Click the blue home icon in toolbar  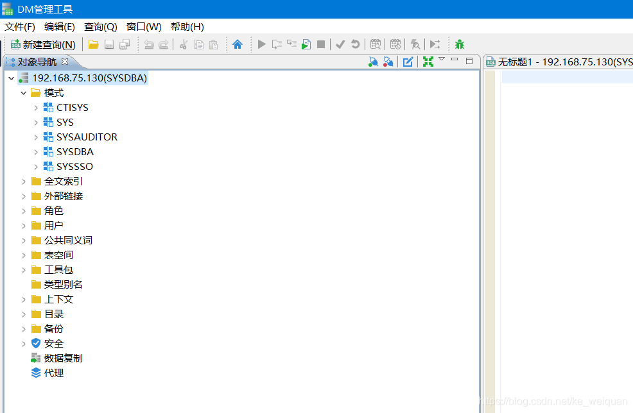pyautogui.click(x=238, y=44)
